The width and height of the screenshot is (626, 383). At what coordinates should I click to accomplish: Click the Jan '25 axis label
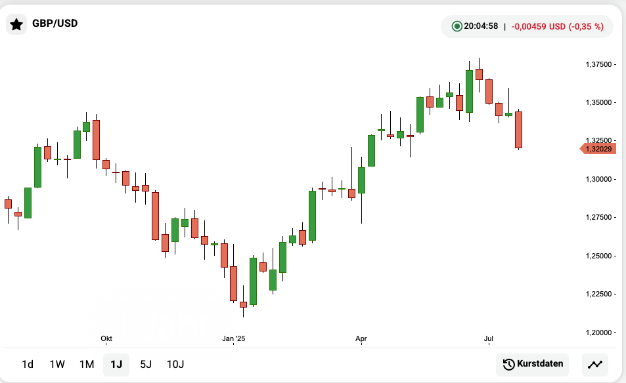click(233, 338)
